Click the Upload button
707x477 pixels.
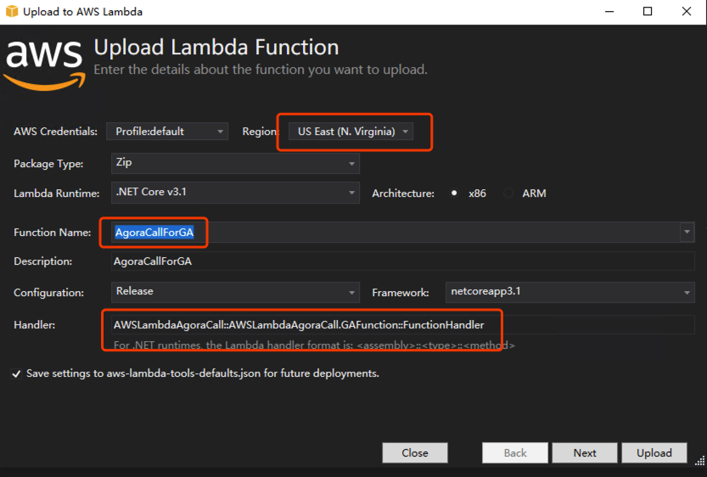654,452
